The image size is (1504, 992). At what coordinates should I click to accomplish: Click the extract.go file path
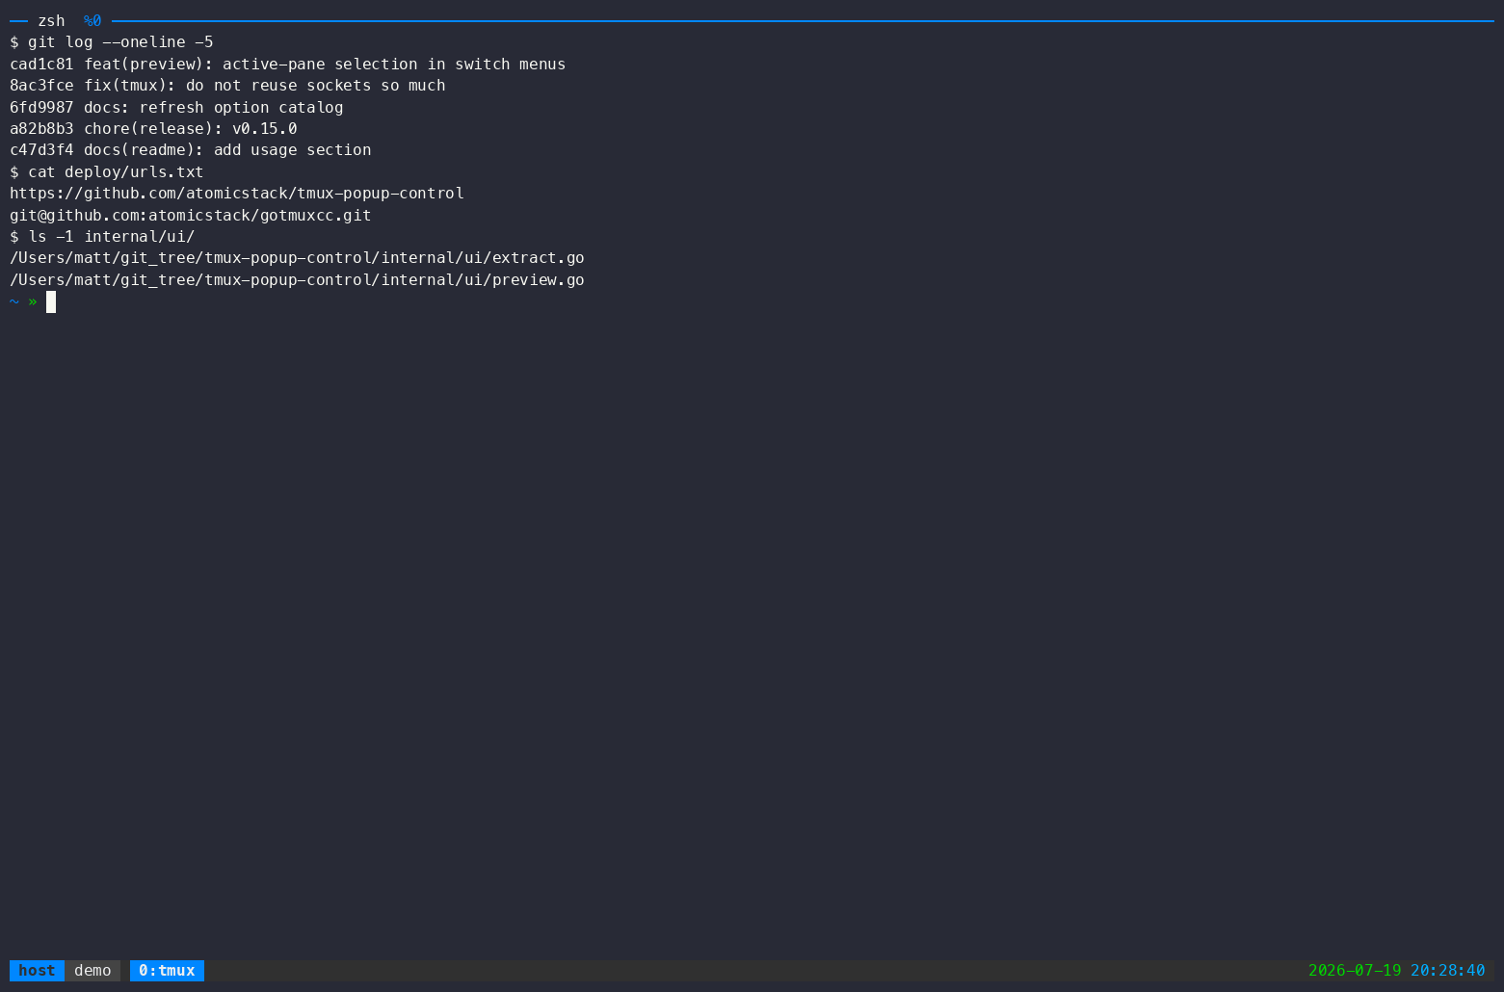(x=297, y=258)
